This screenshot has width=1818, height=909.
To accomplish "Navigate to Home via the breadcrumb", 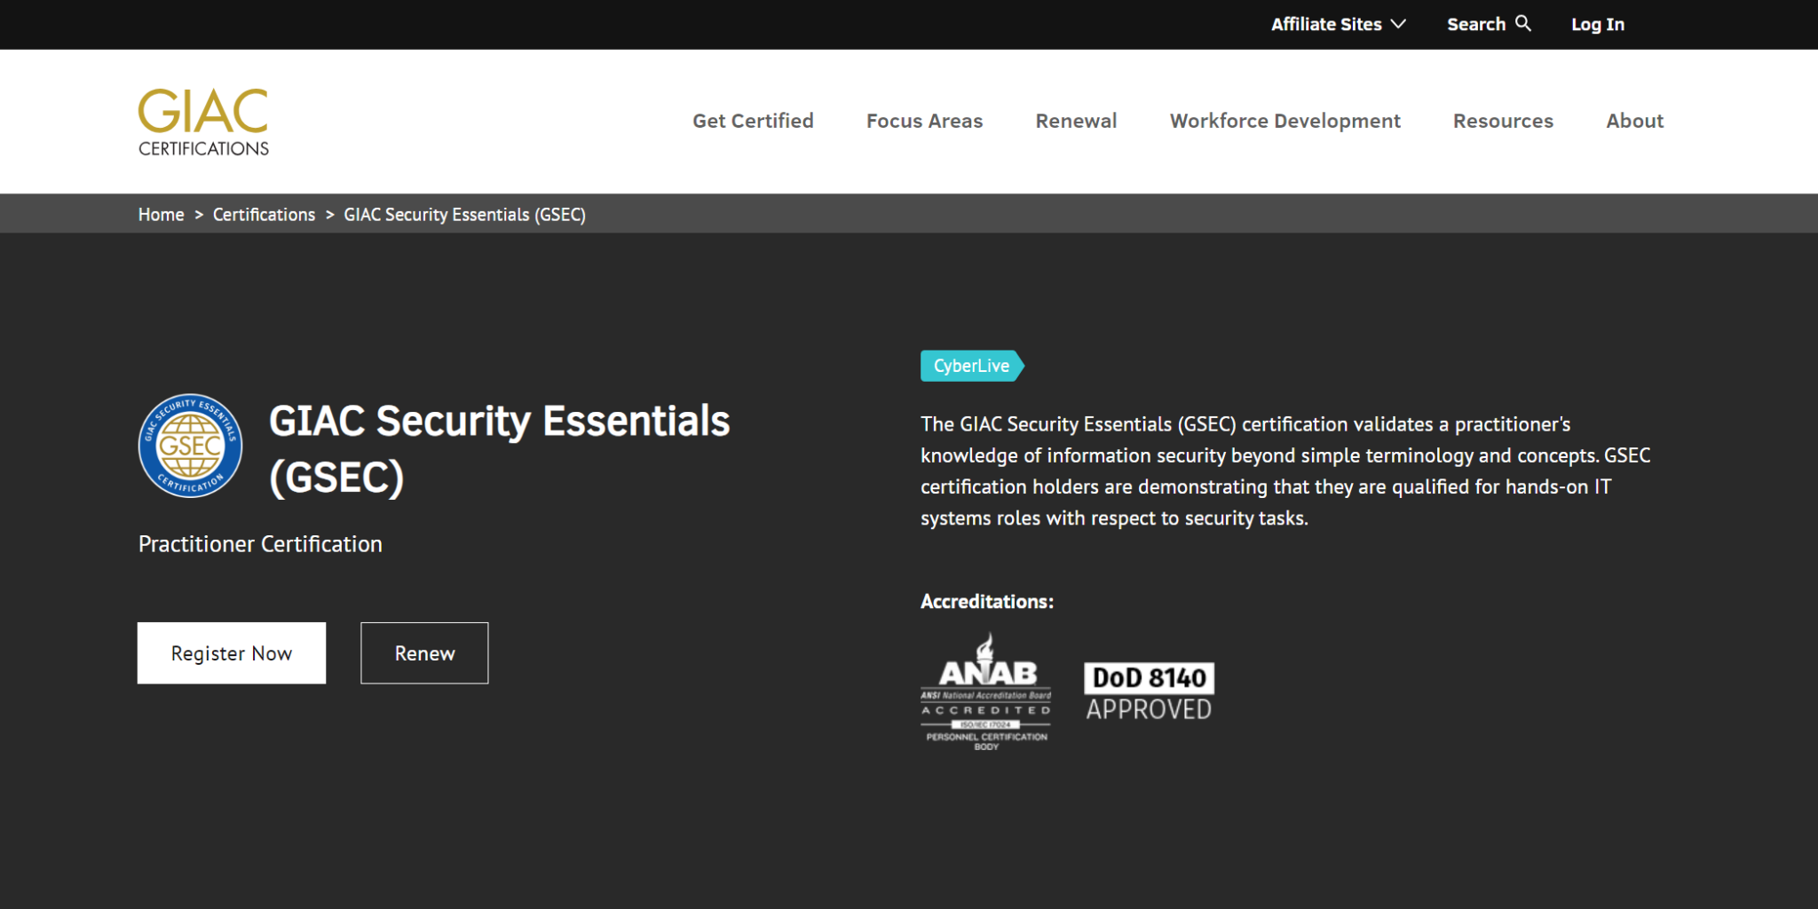I will [x=161, y=214].
